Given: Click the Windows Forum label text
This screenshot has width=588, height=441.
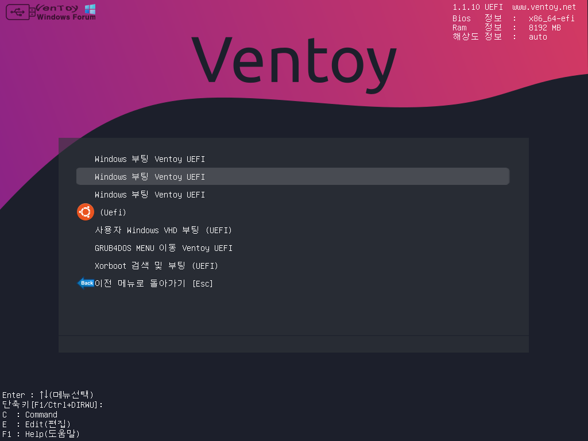Looking at the screenshot, I should (x=67, y=17).
